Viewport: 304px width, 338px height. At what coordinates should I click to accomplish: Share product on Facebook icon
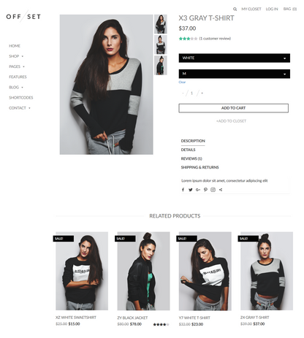[x=183, y=190]
